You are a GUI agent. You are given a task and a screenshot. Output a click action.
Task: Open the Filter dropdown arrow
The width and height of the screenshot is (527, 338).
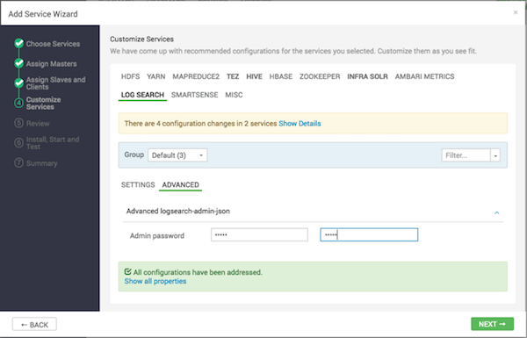coord(495,155)
